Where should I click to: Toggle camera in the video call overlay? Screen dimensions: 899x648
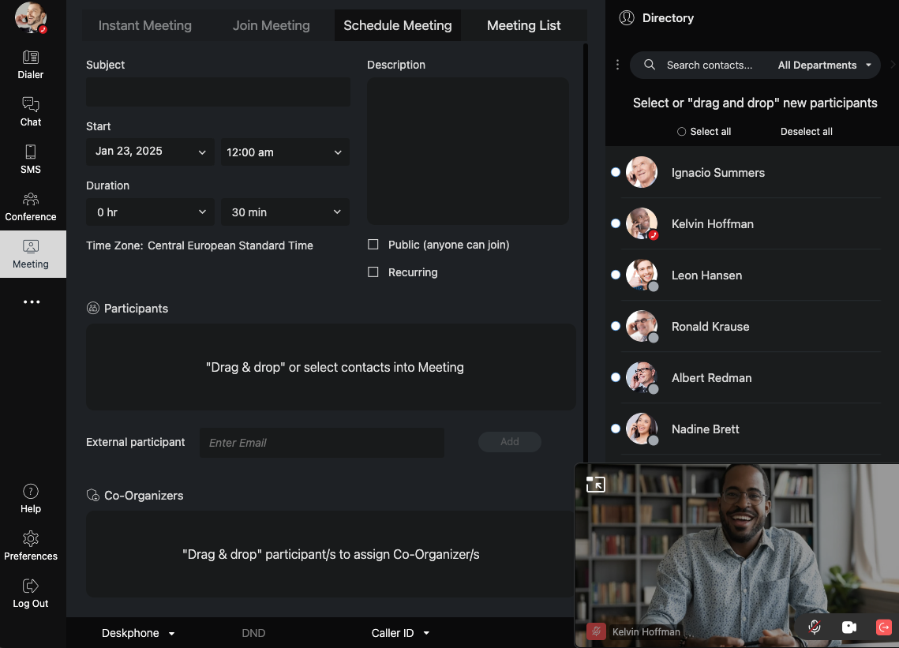coord(849,627)
